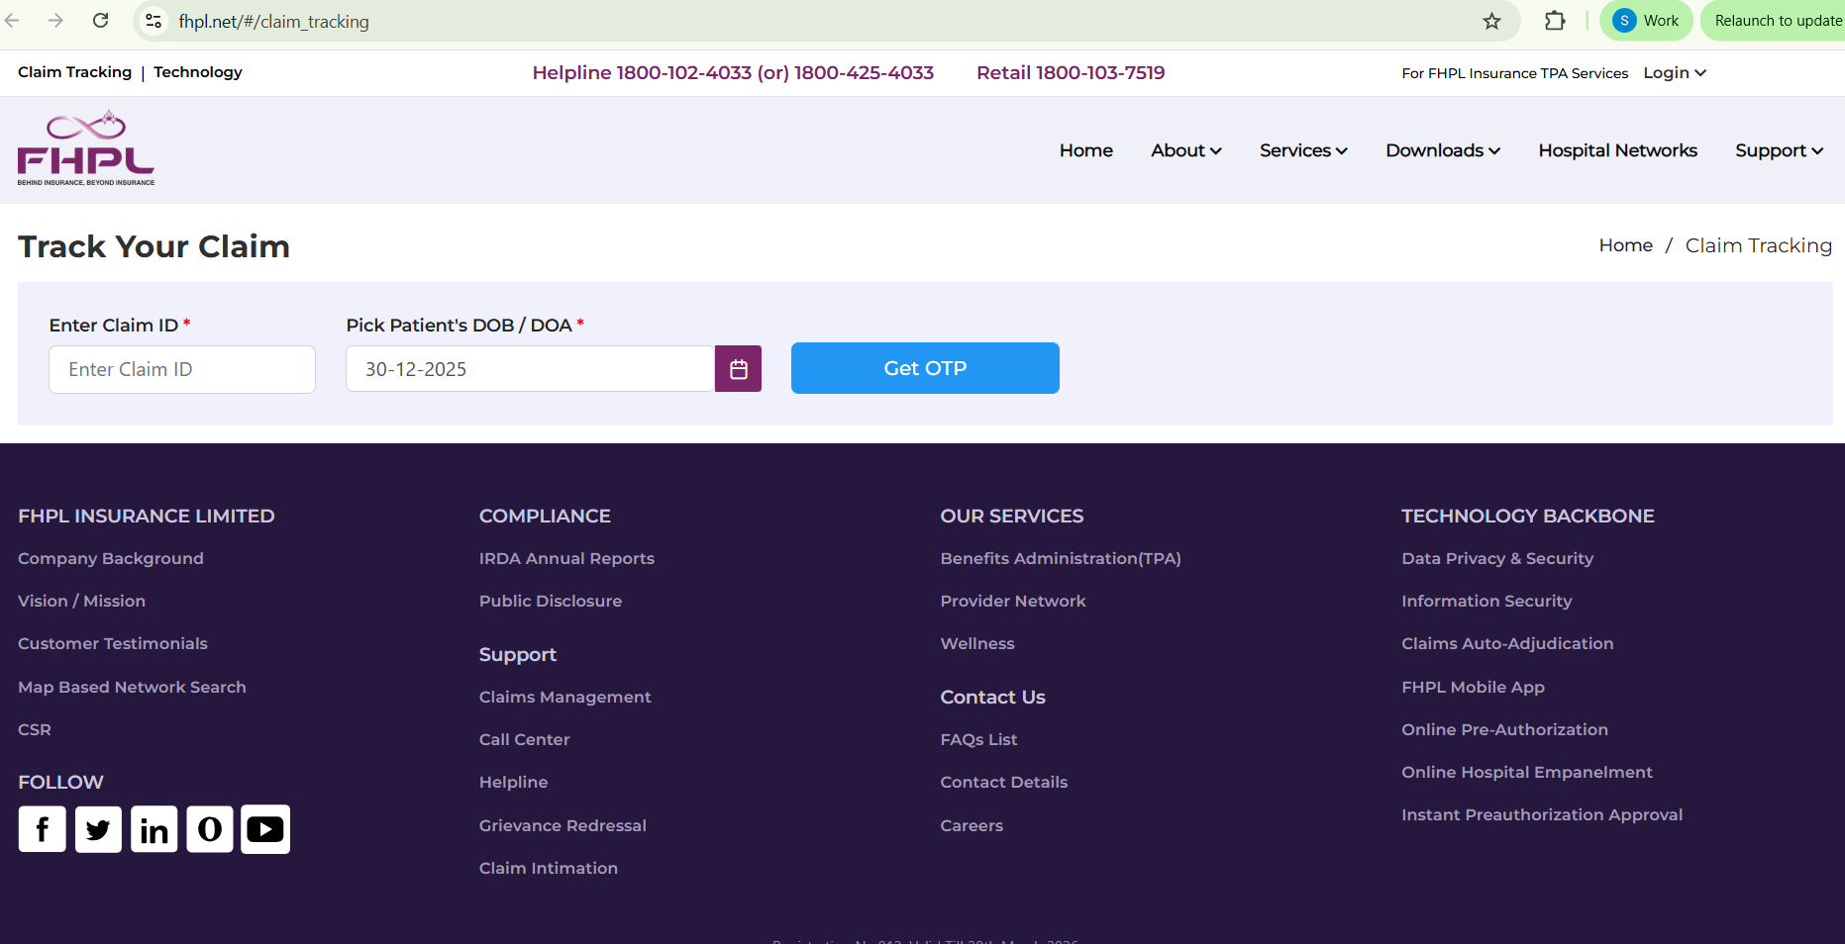Bookmark this page with the star icon
This screenshot has width=1845, height=944.
pyautogui.click(x=1491, y=20)
